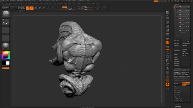Screen dimensions: 193x108
Task: Click the Frame mesh icon
Action: (167, 56)
